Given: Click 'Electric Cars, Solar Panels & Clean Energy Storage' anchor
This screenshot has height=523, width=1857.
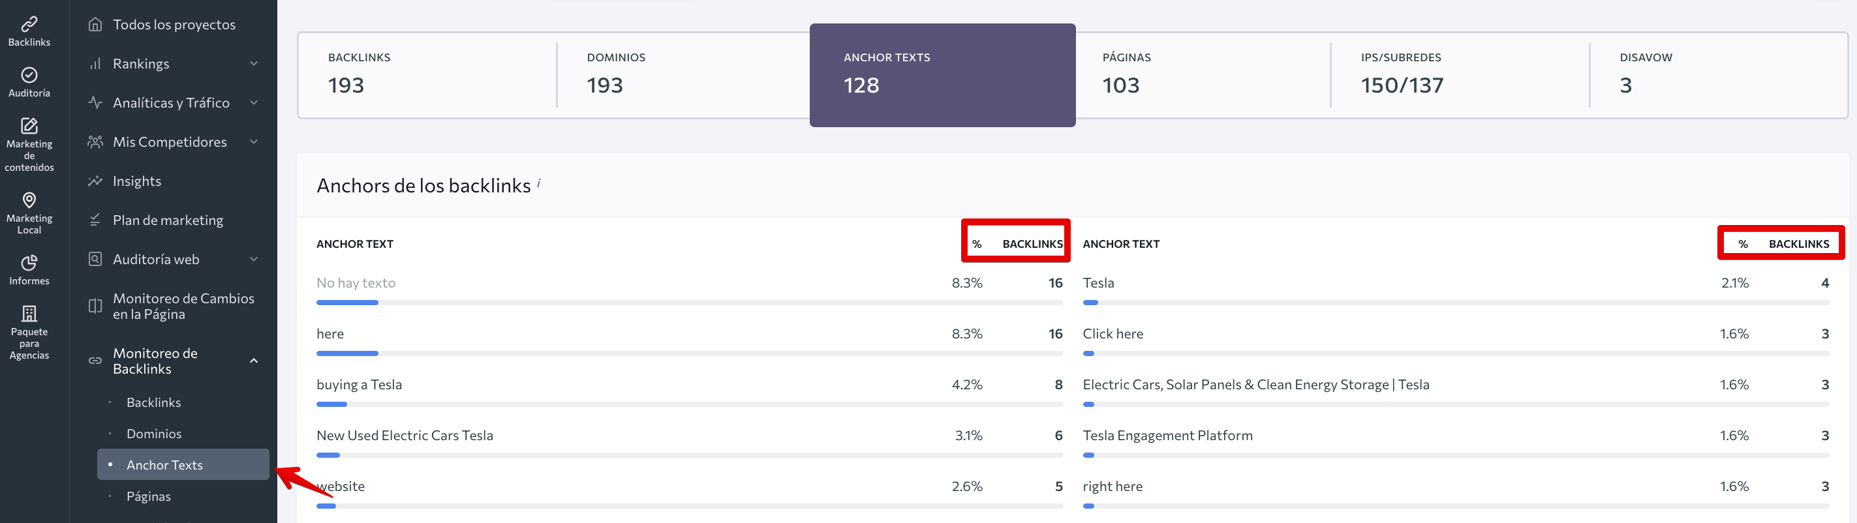Looking at the screenshot, I should [x=1256, y=385].
